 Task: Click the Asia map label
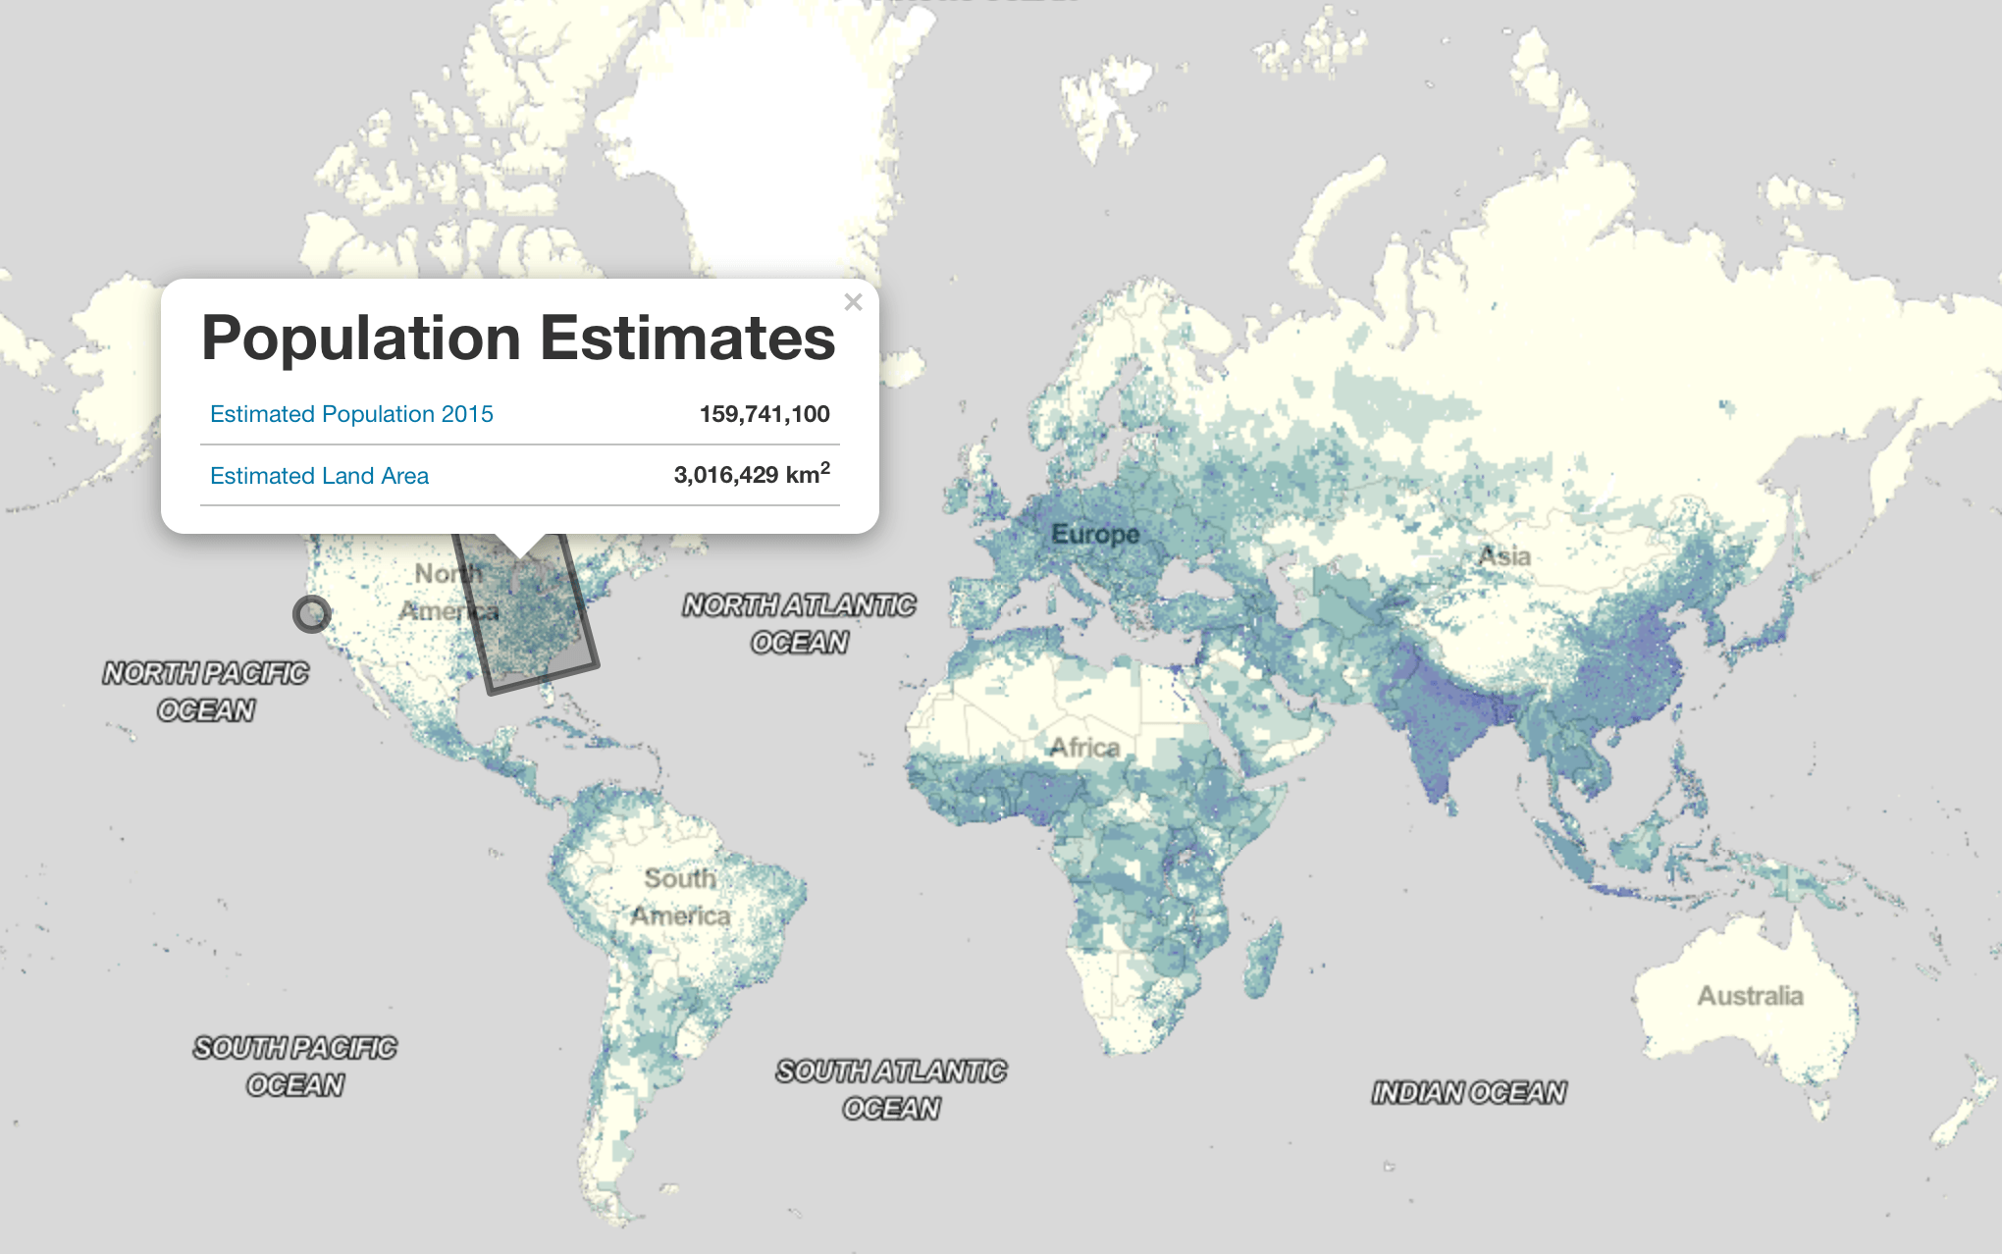pos(1504,556)
